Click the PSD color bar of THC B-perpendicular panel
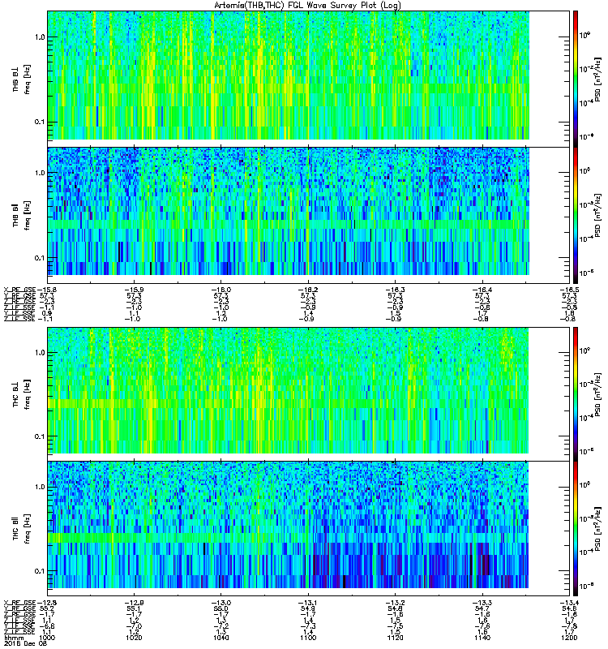The width and height of the screenshot is (608, 649). 576,394
